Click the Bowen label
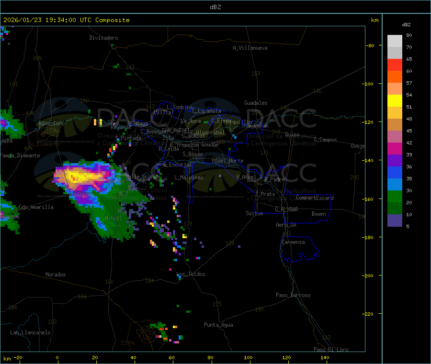This screenshot has height=364, width=431. [318, 214]
